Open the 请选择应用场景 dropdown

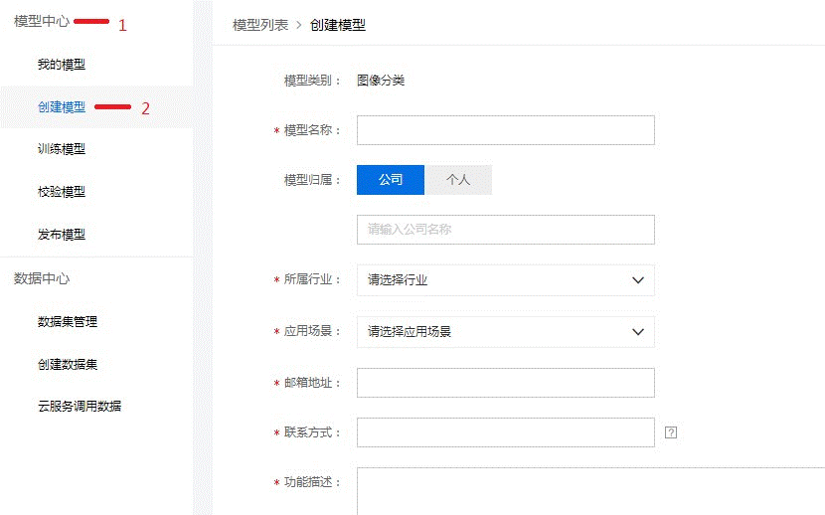[x=505, y=332]
